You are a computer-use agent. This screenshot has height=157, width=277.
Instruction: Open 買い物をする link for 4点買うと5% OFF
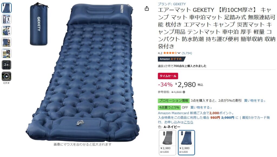tap(201, 107)
